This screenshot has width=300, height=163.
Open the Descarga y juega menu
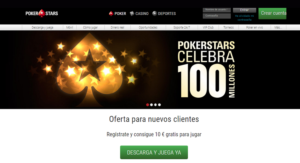tap(42, 28)
